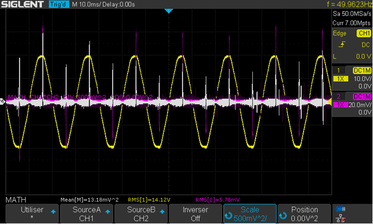Select the channel 1 number badge
Image resolution: width=373 pixels, height=224 pixels.
tap(338, 70)
